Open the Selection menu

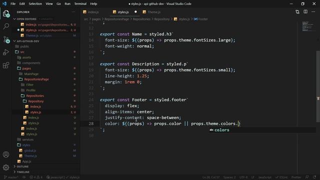click(x=35, y=3)
